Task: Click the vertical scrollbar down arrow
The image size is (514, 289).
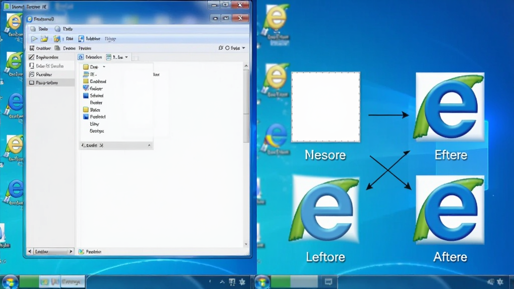Action: (x=246, y=244)
